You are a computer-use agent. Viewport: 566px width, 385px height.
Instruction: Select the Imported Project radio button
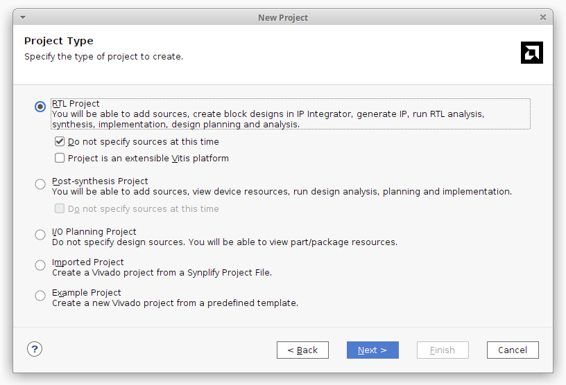tap(40, 265)
